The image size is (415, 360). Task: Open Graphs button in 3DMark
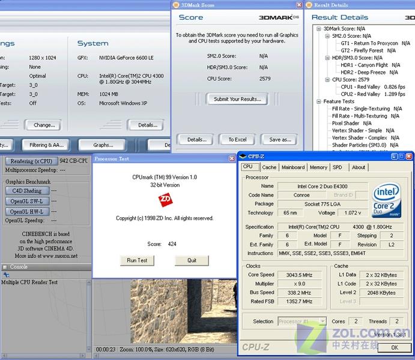coord(103,145)
